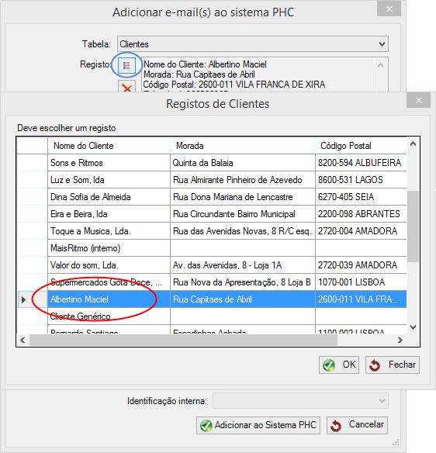Click the OK button with green checkmark

[339, 365]
